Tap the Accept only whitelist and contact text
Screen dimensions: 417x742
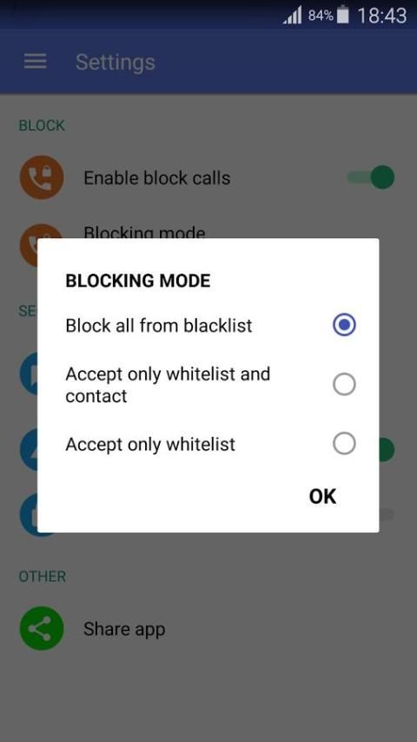coord(168,385)
